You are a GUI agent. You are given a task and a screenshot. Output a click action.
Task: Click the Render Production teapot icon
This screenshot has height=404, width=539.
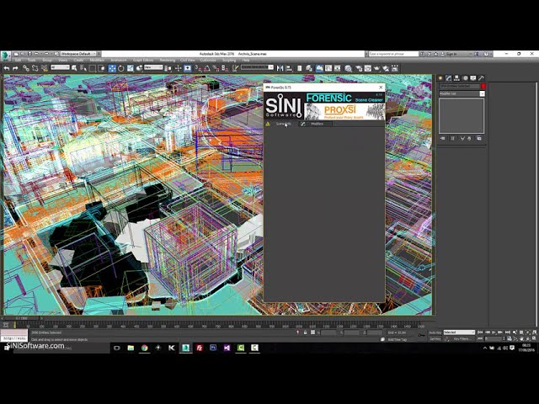[376, 68]
